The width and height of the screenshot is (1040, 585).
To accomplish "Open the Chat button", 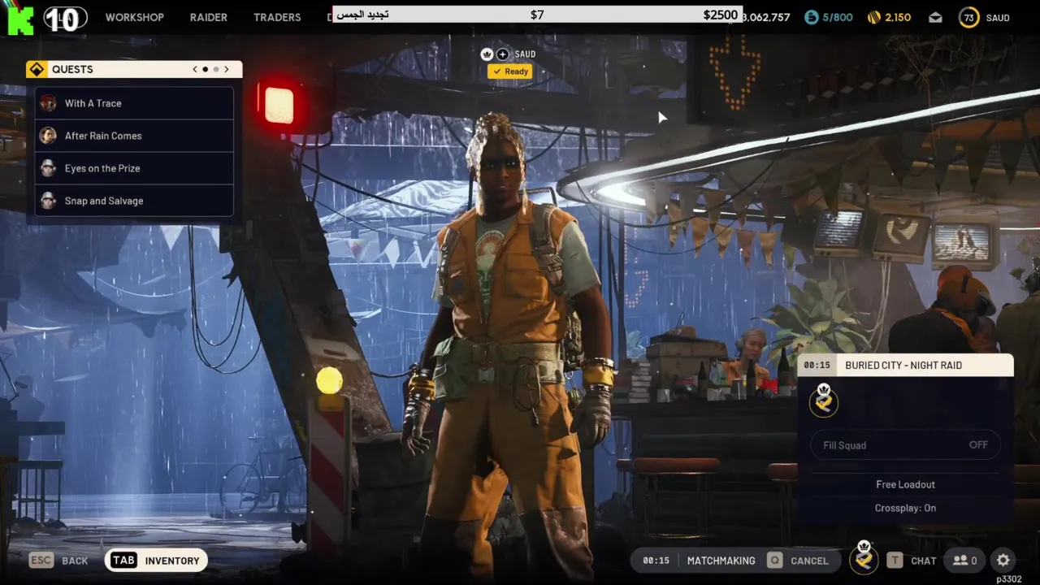I will (x=912, y=561).
